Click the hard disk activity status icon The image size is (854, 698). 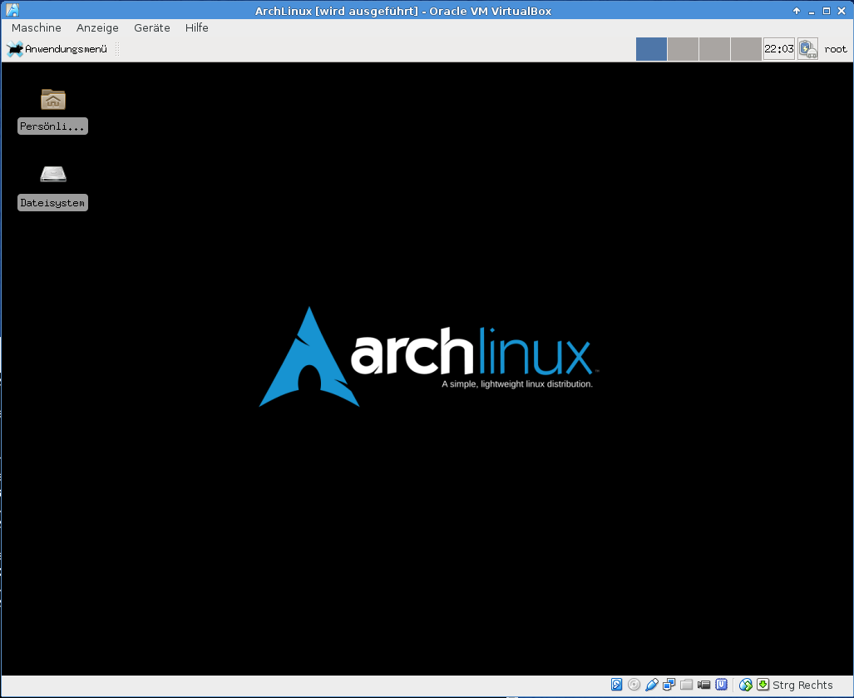(617, 685)
